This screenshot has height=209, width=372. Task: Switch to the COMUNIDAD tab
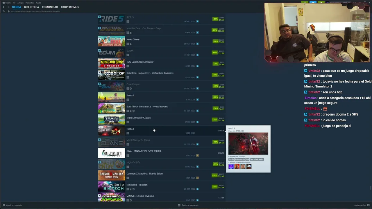point(50,7)
